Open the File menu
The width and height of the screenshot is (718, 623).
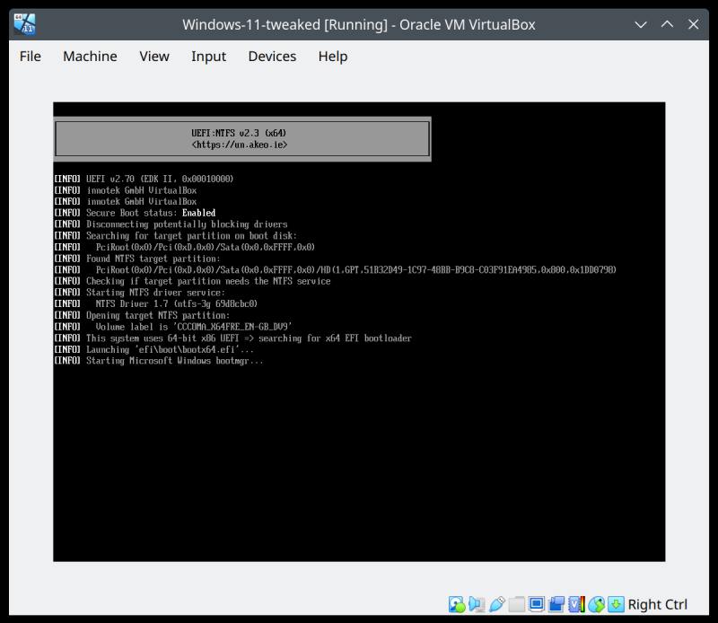(30, 56)
